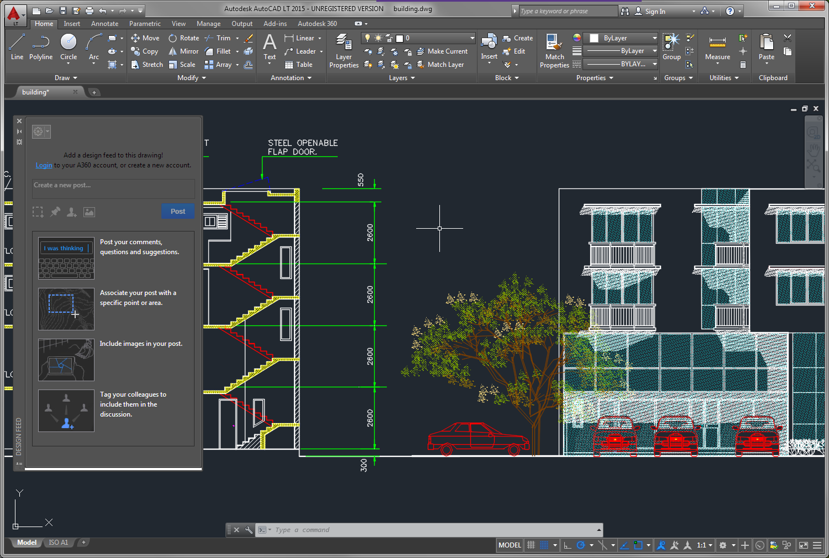Screen dimensions: 829x558
Task: Open Layer Properties manager
Action: (344, 50)
